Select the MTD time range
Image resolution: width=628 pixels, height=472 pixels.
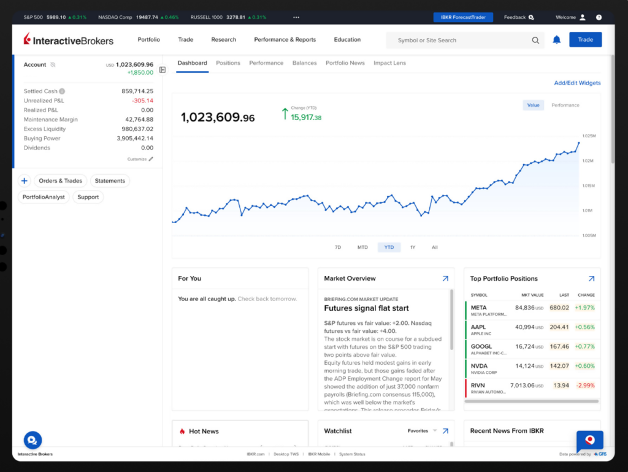coord(362,247)
